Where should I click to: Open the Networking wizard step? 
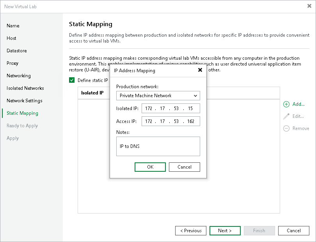19,76
